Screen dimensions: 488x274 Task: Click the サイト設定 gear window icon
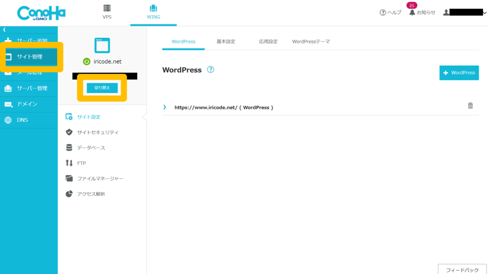[69, 117]
